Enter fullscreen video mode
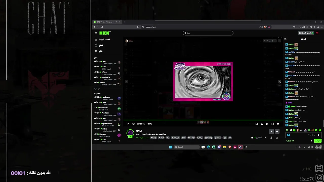This screenshot has height=182, width=324. click(273, 124)
